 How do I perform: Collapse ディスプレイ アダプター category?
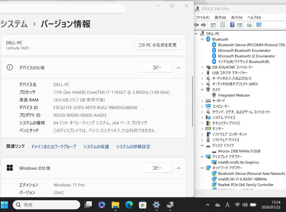(202, 157)
